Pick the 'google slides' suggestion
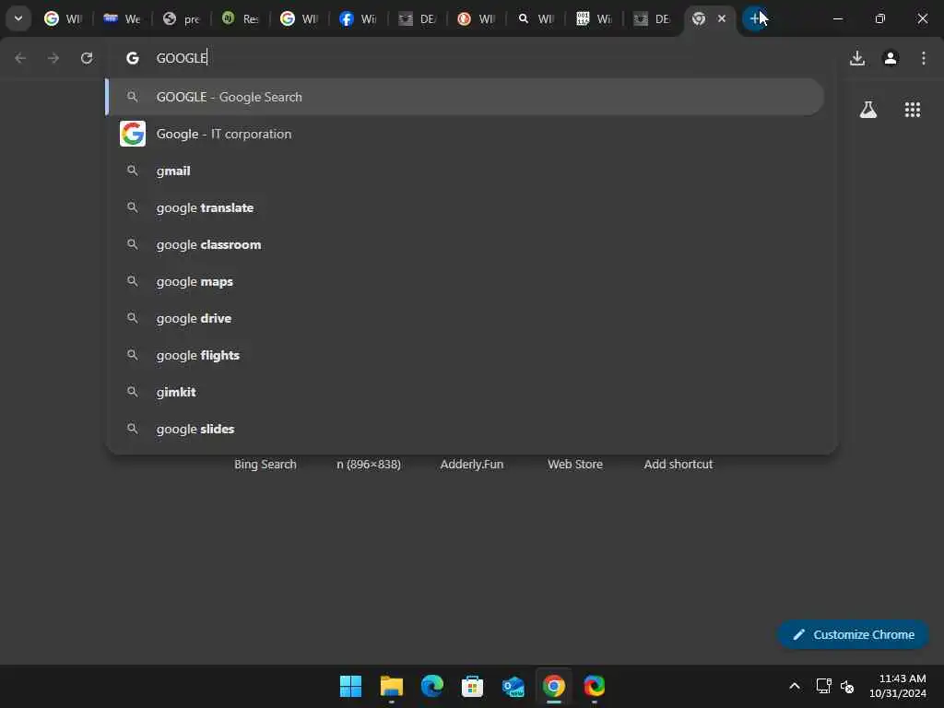Viewport: 944px width, 708px height. click(465, 429)
